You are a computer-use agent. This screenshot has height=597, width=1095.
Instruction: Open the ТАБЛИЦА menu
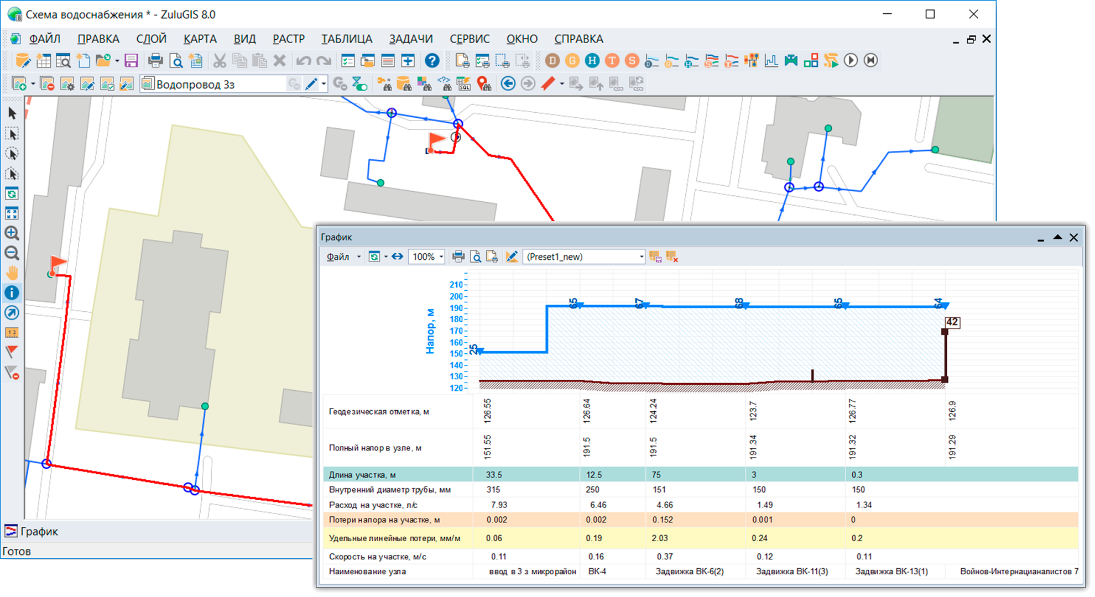point(347,39)
